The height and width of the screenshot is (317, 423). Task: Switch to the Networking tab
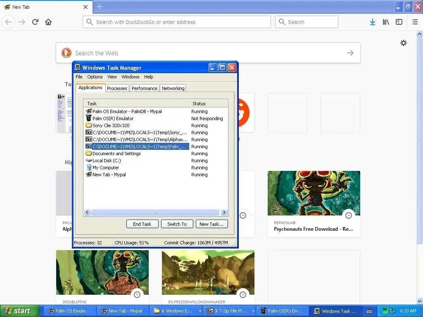click(x=173, y=88)
